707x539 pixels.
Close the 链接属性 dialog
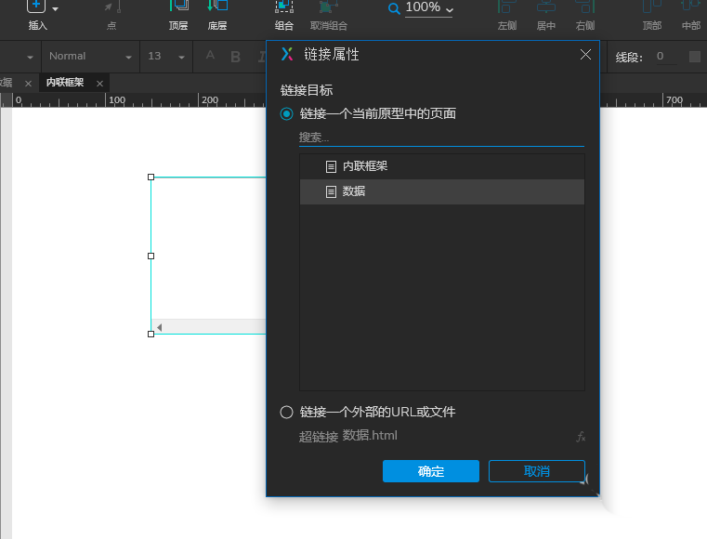(x=585, y=55)
